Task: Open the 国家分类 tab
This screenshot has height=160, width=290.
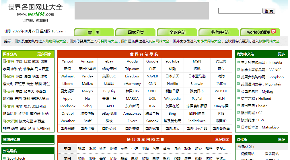Action: coord(135,32)
